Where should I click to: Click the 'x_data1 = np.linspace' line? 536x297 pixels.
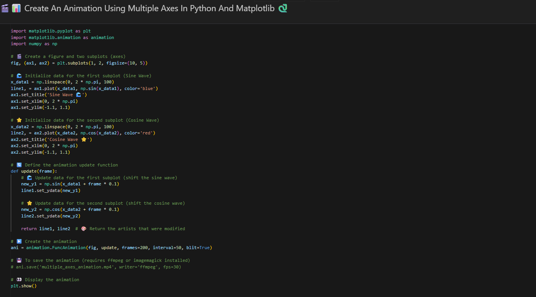(x=62, y=82)
